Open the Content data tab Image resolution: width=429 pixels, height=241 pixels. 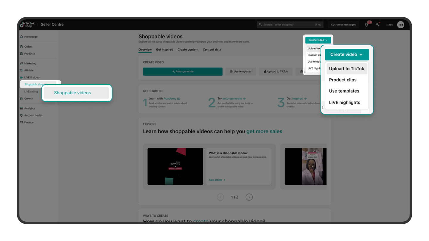click(x=212, y=50)
